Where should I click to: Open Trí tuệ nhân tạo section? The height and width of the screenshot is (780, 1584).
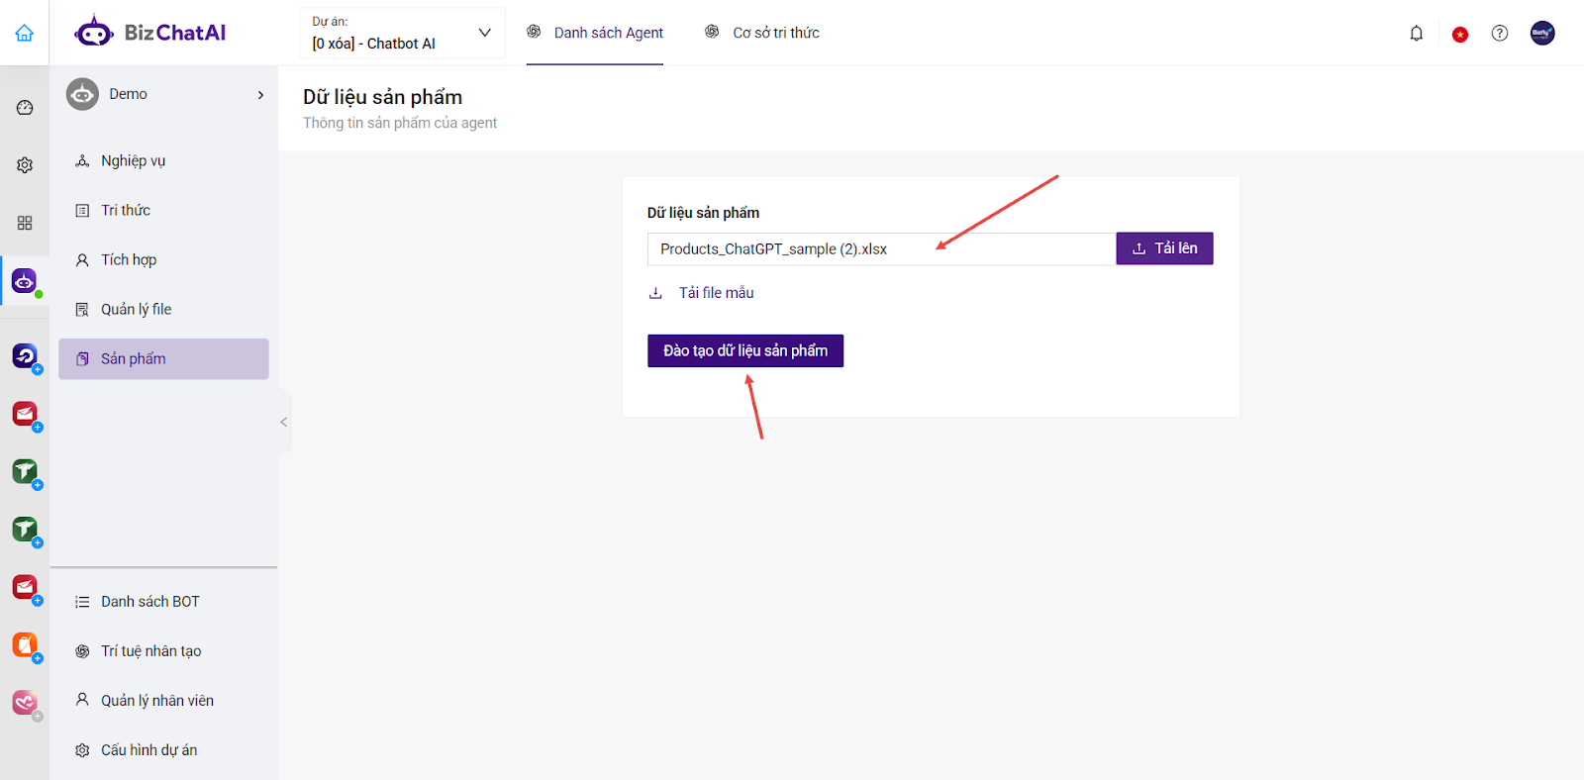(163, 651)
